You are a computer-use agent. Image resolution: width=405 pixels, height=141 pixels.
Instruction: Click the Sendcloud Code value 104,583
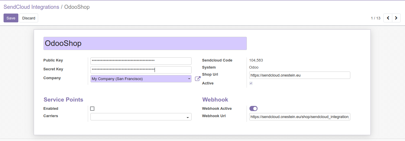click(256, 60)
